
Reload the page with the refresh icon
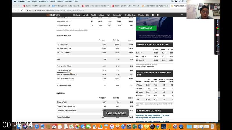pyautogui.click(x=22, y=10)
